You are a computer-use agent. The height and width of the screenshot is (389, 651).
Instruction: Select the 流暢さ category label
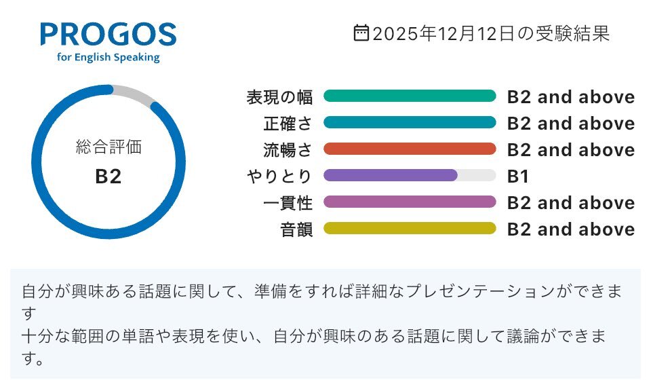pos(288,150)
